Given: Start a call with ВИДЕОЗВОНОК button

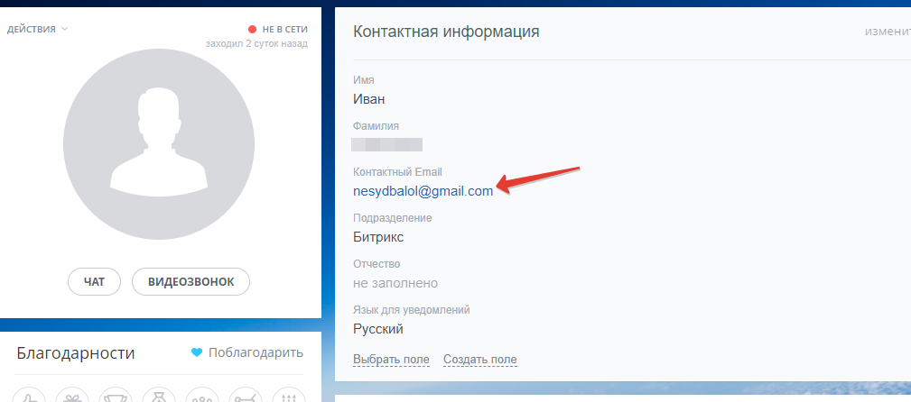Looking at the screenshot, I should tap(191, 282).
